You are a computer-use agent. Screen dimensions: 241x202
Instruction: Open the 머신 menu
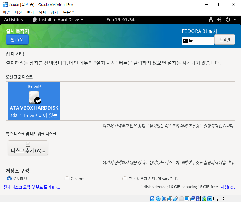(18, 12)
